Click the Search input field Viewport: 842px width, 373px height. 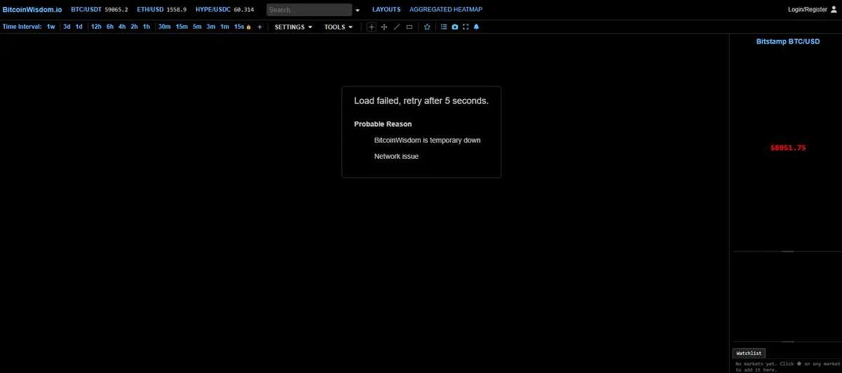tap(309, 10)
